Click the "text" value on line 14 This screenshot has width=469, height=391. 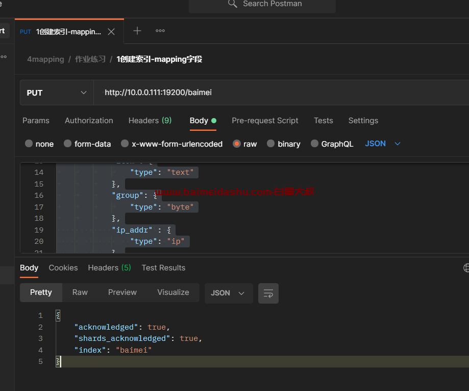[x=180, y=172]
